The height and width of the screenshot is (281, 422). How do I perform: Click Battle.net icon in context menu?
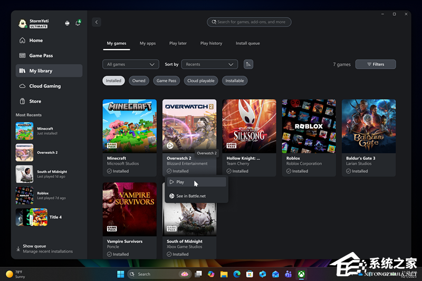tap(172, 196)
